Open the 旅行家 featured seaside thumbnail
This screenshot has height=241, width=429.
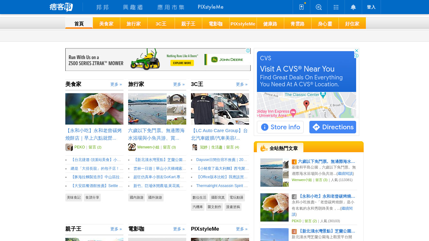pos(157,109)
